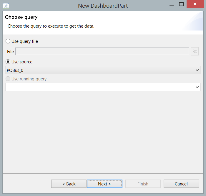The height and width of the screenshot is (196, 206).
Task: Open the file browse icon next to File field
Action: 195,51
